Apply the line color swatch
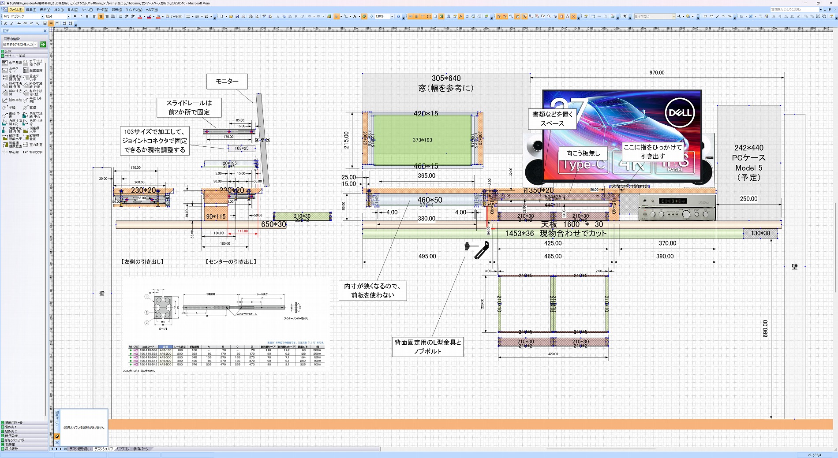Screen dimensions: 838x458 (149, 16)
